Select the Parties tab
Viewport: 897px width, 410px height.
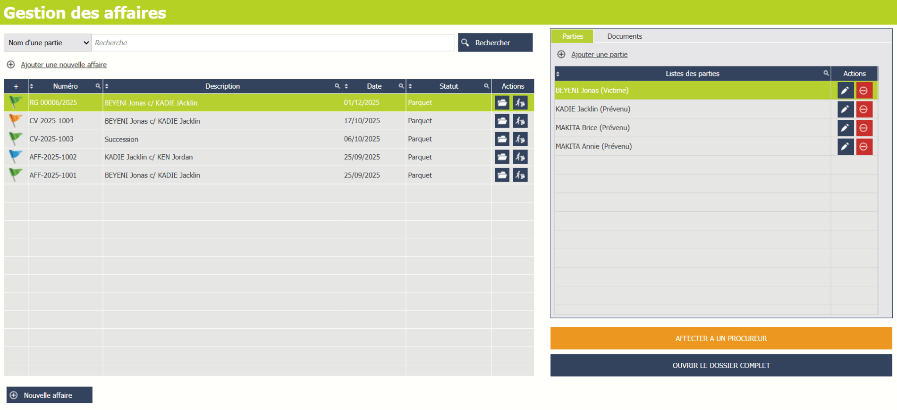[x=572, y=36]
